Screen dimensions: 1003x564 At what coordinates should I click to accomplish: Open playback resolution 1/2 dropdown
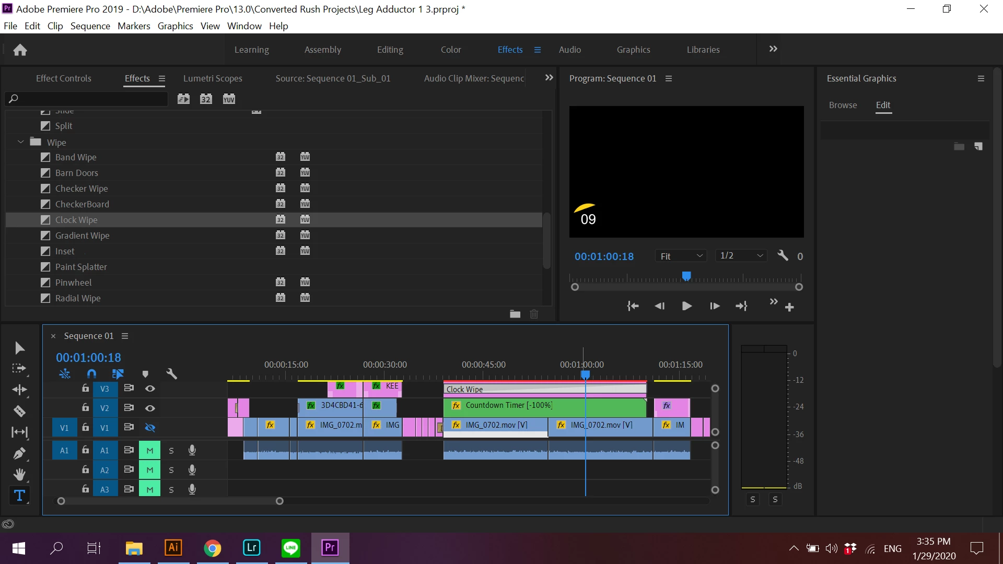(x=741, y=256)
